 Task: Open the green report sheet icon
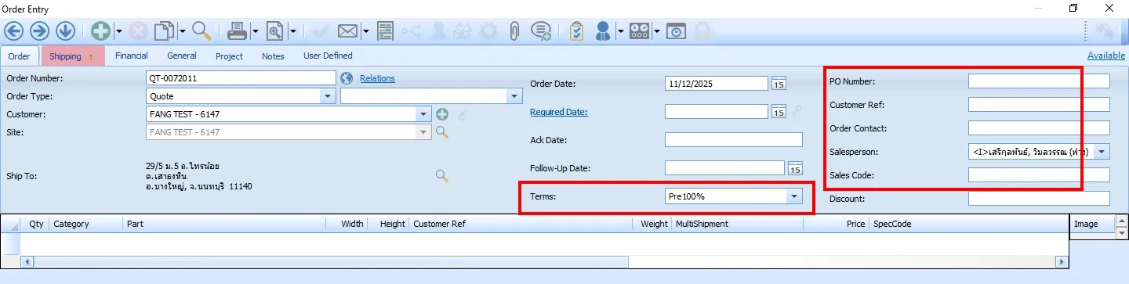tap(385, 31)
